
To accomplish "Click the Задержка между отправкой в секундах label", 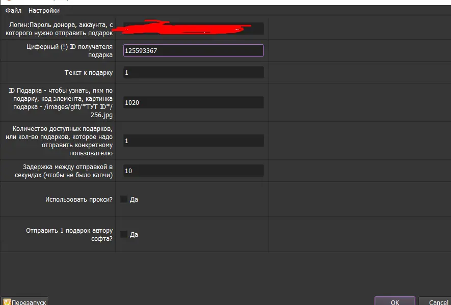I will (64, 171).
